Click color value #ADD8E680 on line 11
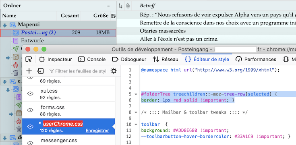The height and width of the screenshot is (145, 296). click(185, 130)
